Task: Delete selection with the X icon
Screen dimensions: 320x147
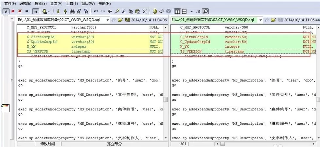Action: [145, 11]
